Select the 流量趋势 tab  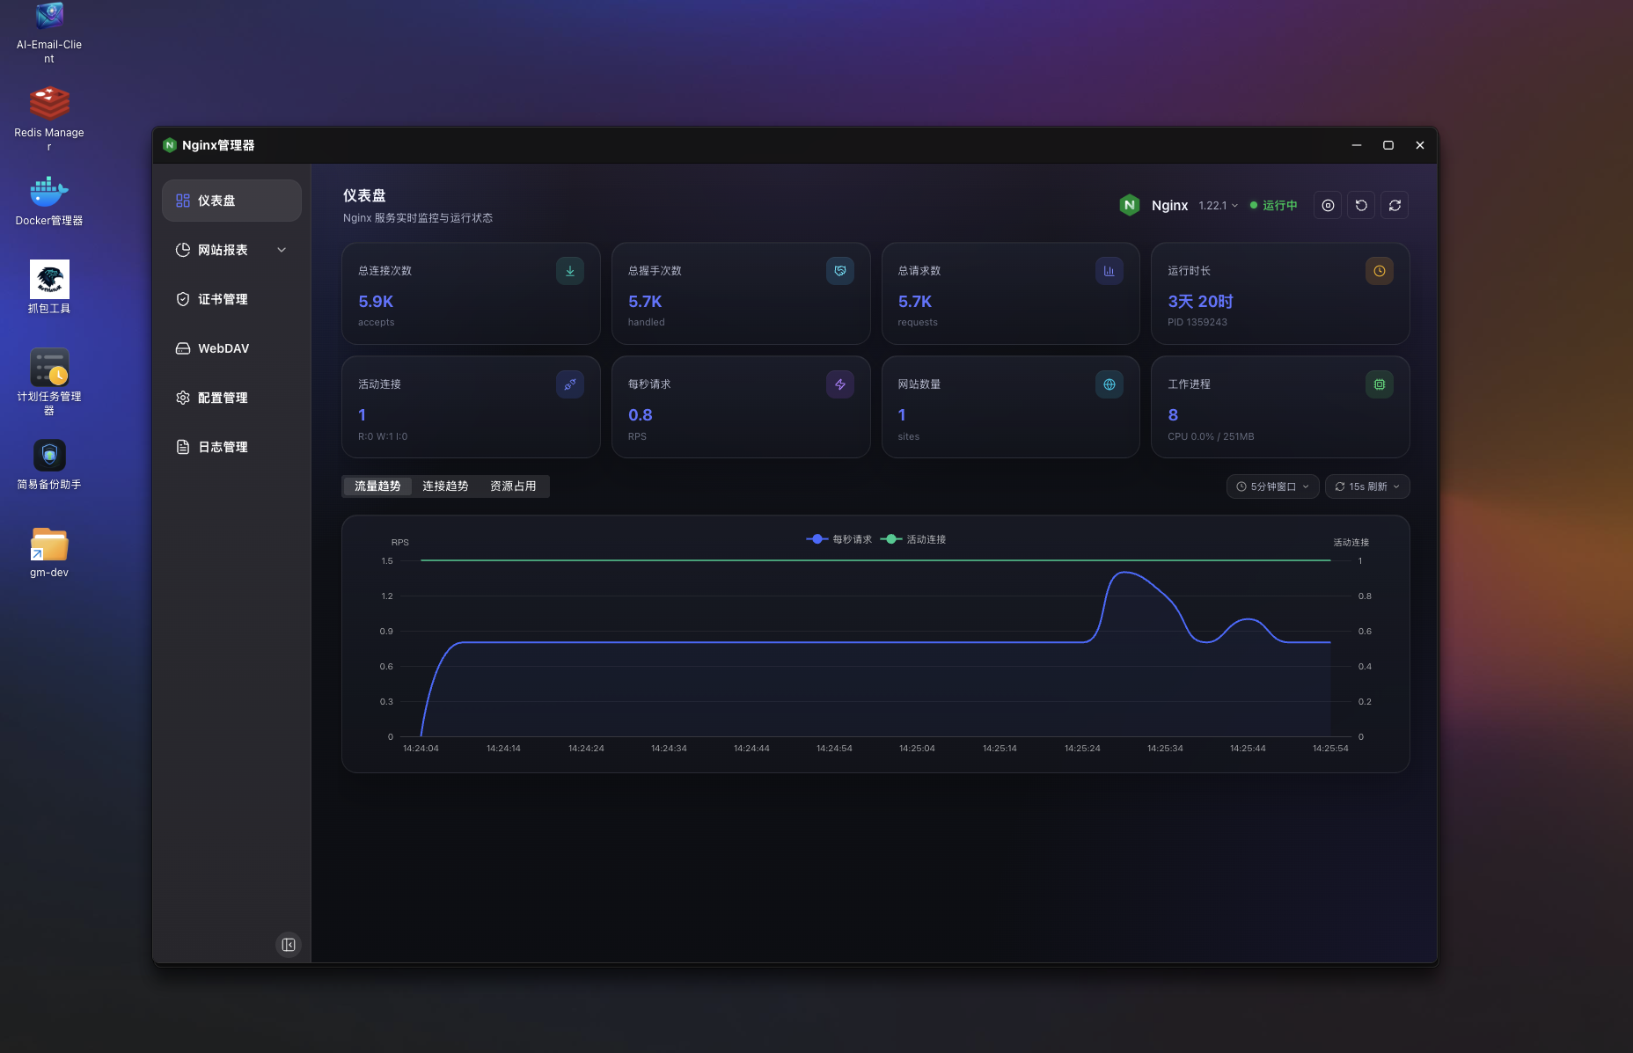[x=377, y=486]
